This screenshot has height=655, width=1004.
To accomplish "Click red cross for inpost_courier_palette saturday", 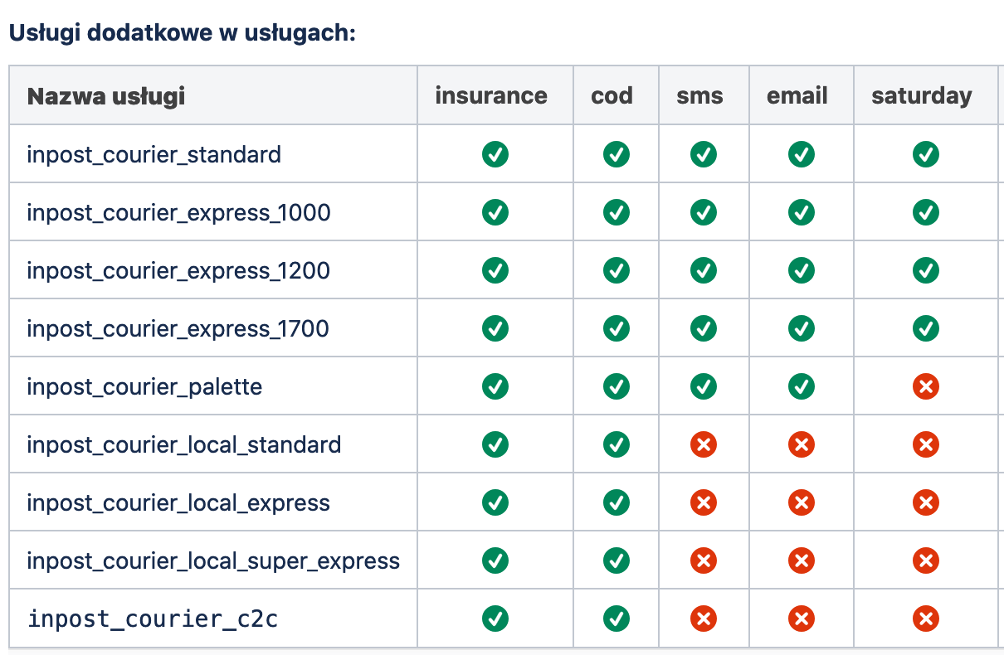I will pyautogui.click(x=925, y=386).
